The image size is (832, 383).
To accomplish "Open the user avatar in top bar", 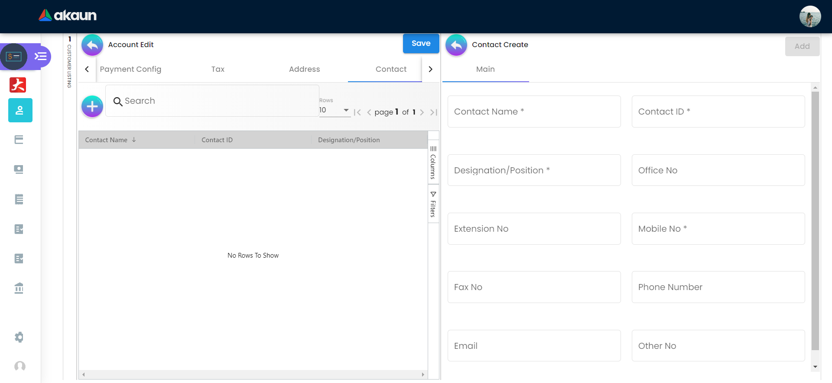I will (809, 17).
